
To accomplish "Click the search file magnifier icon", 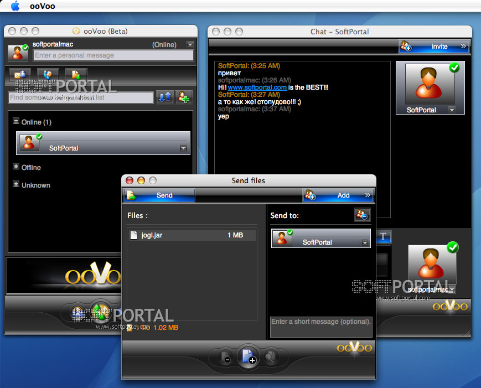I will point(271,357).
